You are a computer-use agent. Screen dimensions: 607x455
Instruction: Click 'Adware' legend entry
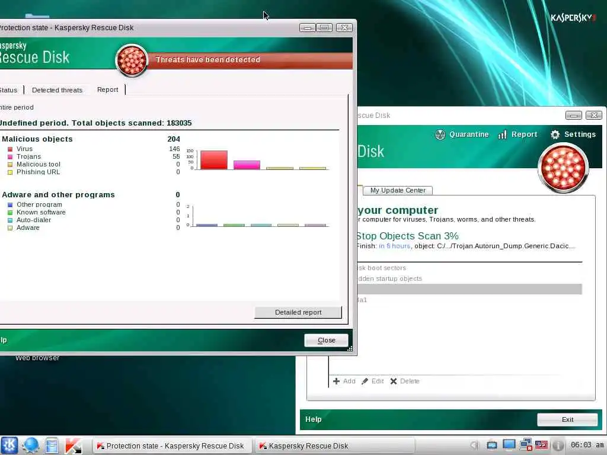point(28,228)
